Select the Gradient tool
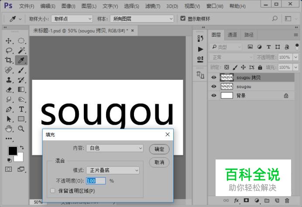This screenshot has width=302, height=207. (21, 89)
